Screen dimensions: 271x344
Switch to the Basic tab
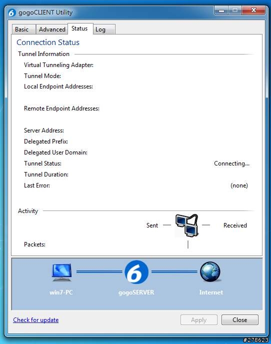point(23,29)
